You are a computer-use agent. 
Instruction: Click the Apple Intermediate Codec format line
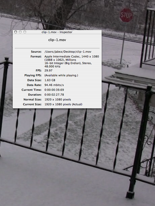click(72, 56)
